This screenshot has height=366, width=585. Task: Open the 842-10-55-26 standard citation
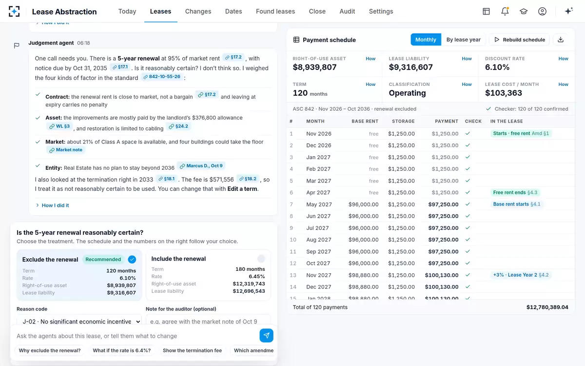(x=162, y=77)
